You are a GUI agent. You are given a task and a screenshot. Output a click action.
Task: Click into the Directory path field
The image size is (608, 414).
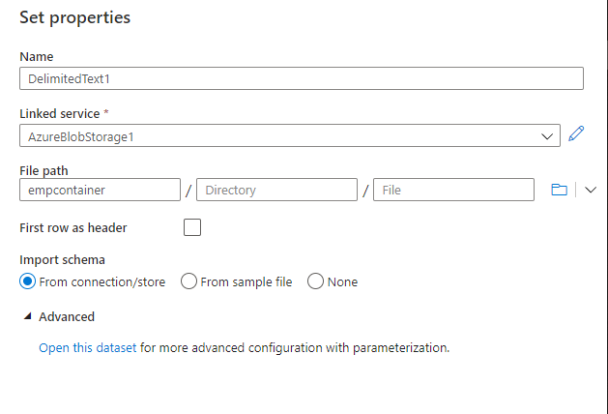point(275,191)
